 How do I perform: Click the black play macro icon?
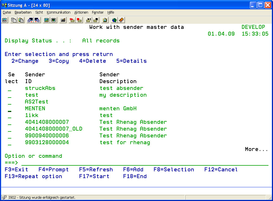point(89,20)
